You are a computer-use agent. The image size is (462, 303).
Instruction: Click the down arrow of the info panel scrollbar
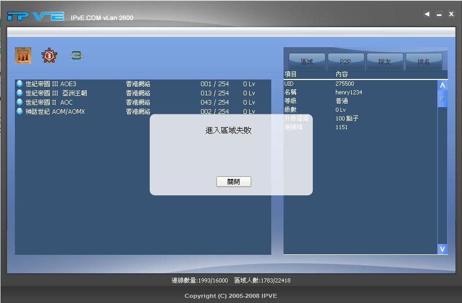pyautogui.click(x=442, y=249)
